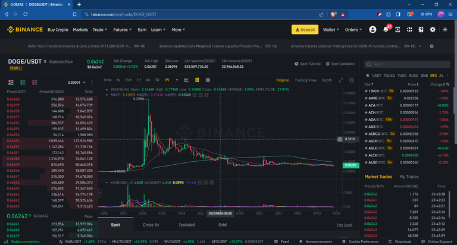Toggle light/dark theme sun icon
The width and height of the screenshot is (457, 245).
[x=445, y=29]
